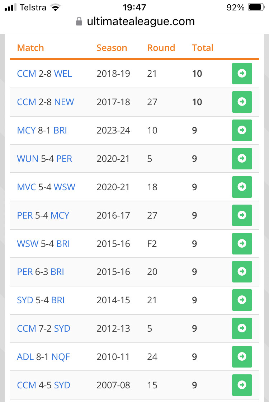Sort table by Season column header
This screenshot has height=402, width=269.
pyautogui.click(x=112, y=48)
